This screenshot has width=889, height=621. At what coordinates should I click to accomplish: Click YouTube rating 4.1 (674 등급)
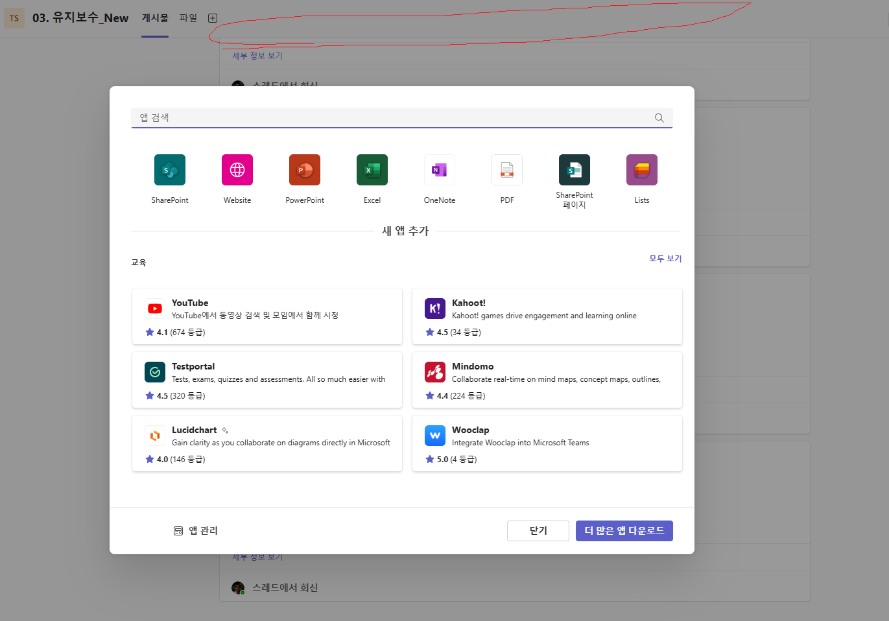coord(176,332)
